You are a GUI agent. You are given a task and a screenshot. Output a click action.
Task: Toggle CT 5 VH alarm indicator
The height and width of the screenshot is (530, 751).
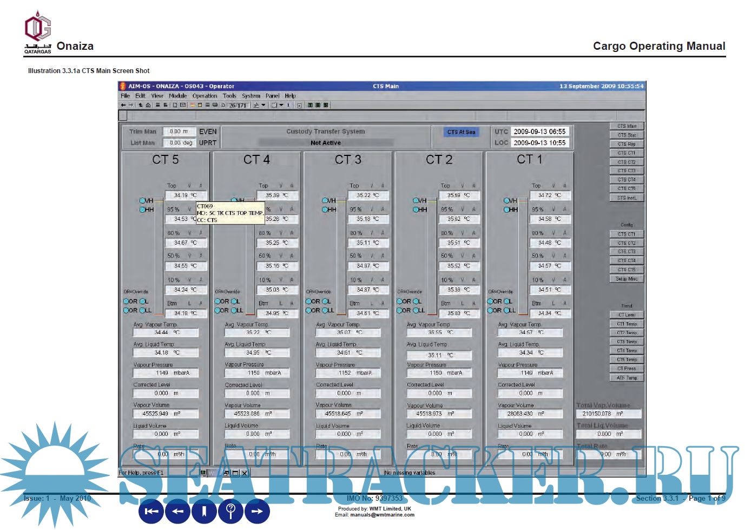click(x=143, y=201)
